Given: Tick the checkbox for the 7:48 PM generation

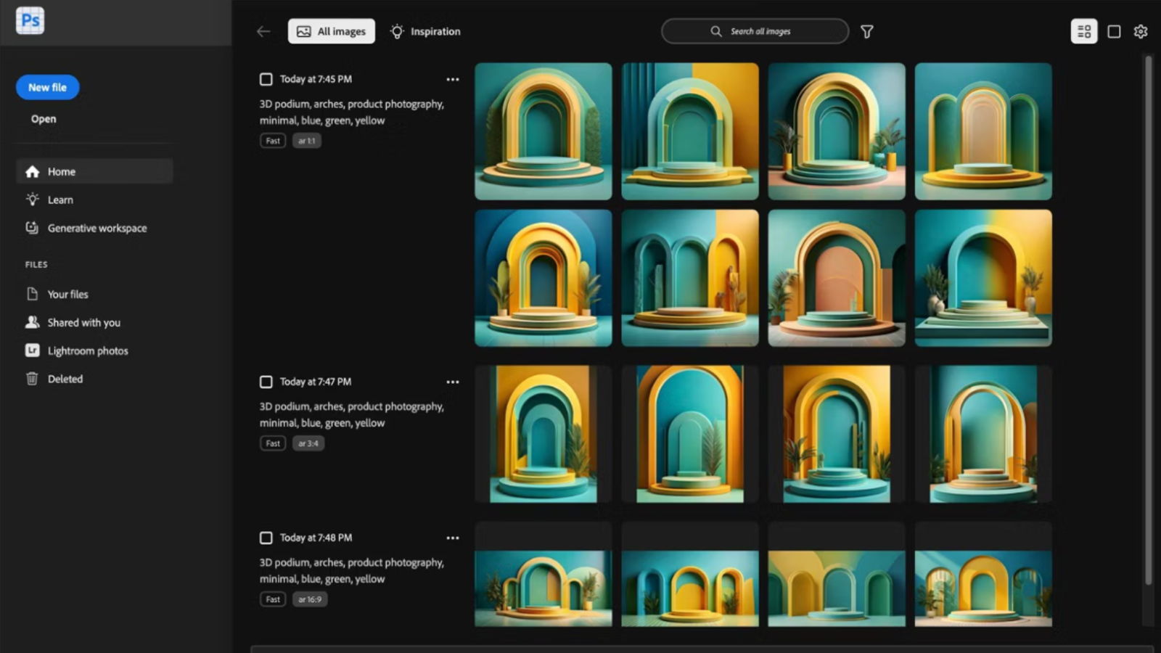Looking at the screenshot, I should [x=266, y=538].
